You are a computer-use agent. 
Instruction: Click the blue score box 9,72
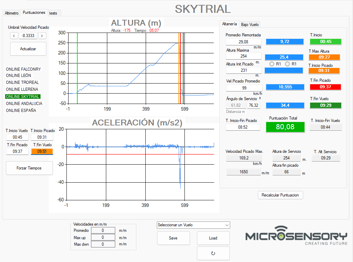point(285,42)
